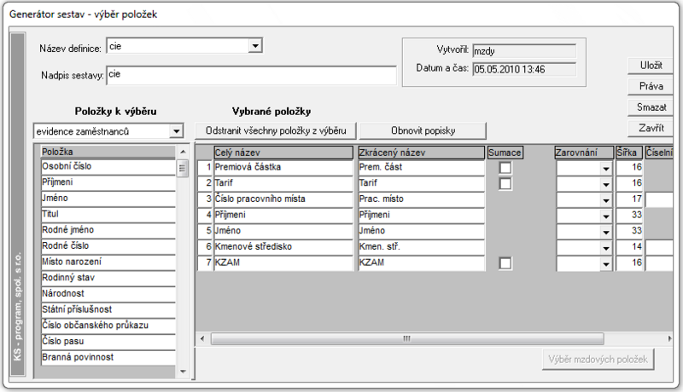Toggle Sumace checkbox for Tarif row
This screenshot has width=683, height=392.
(x=505, y=183)
